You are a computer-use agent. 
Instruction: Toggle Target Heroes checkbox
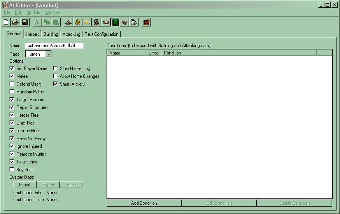pos(12,100)
